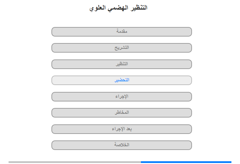Select the second menu button التشريح
240x164 pixels.
coord(122,48)
